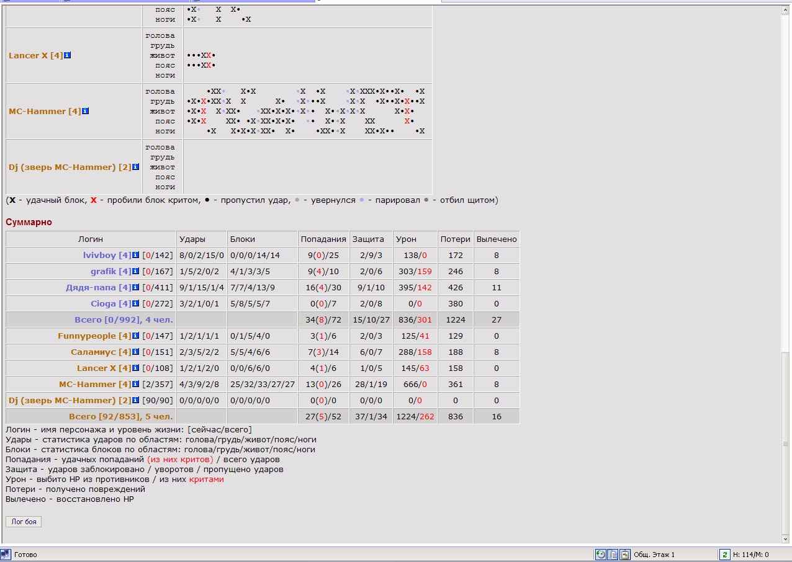Open Dj (зверь MC-Hammer) [2] link in upper table
The width and height of the screenshot is (792, 562).
(70, 167)
